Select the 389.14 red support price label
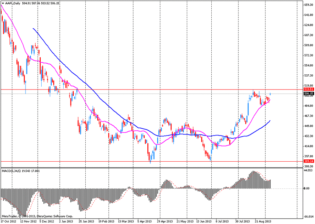Viewport: 315px width, 224px height. pyautogui.click(x=309, y=161)
